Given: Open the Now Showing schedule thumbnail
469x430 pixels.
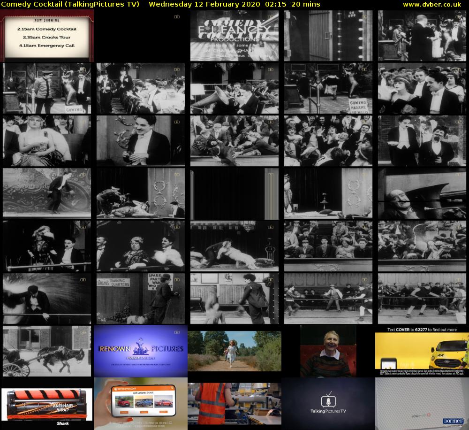Looking at the screenshot, I should [47, 36].
